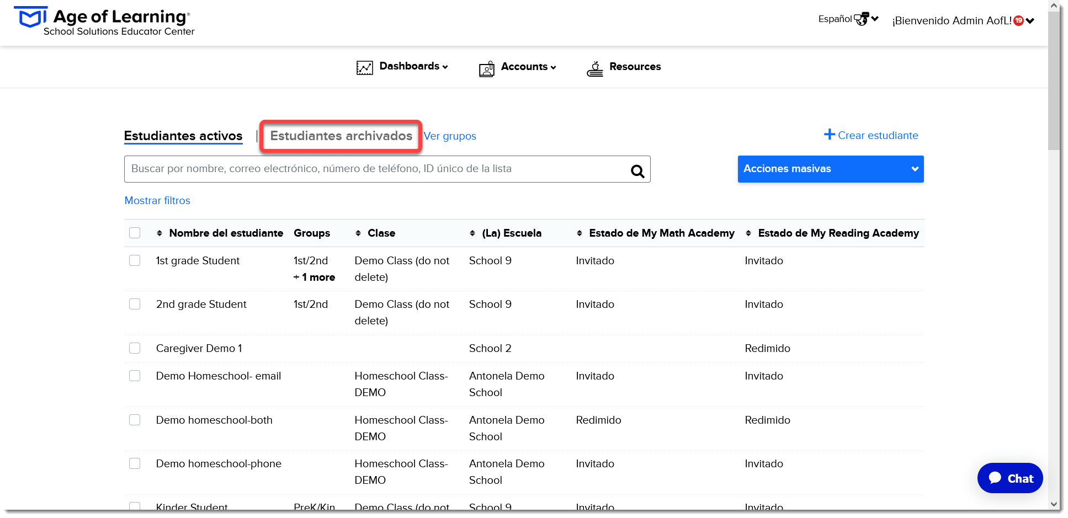
Task: Click the Dashboards chart icon
Action: [365, 68]
